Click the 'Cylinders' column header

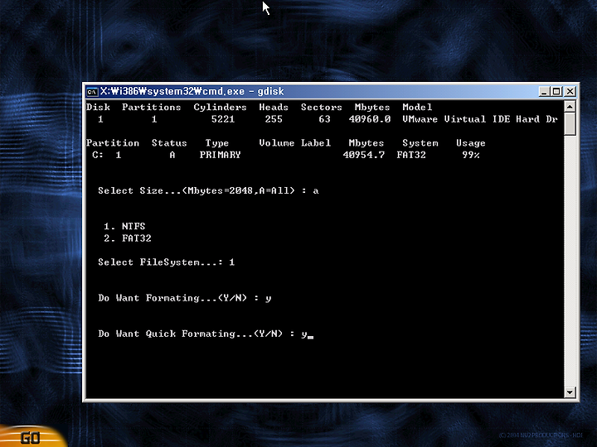coord(220,108)
